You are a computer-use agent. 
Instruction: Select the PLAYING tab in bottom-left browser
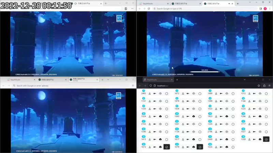pos(84,80)
